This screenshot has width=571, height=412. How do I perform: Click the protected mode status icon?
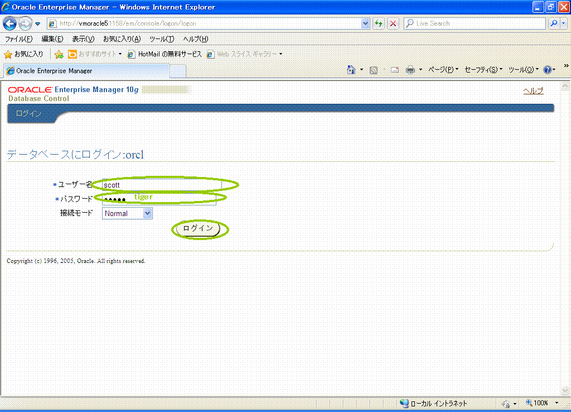[506, 404]
